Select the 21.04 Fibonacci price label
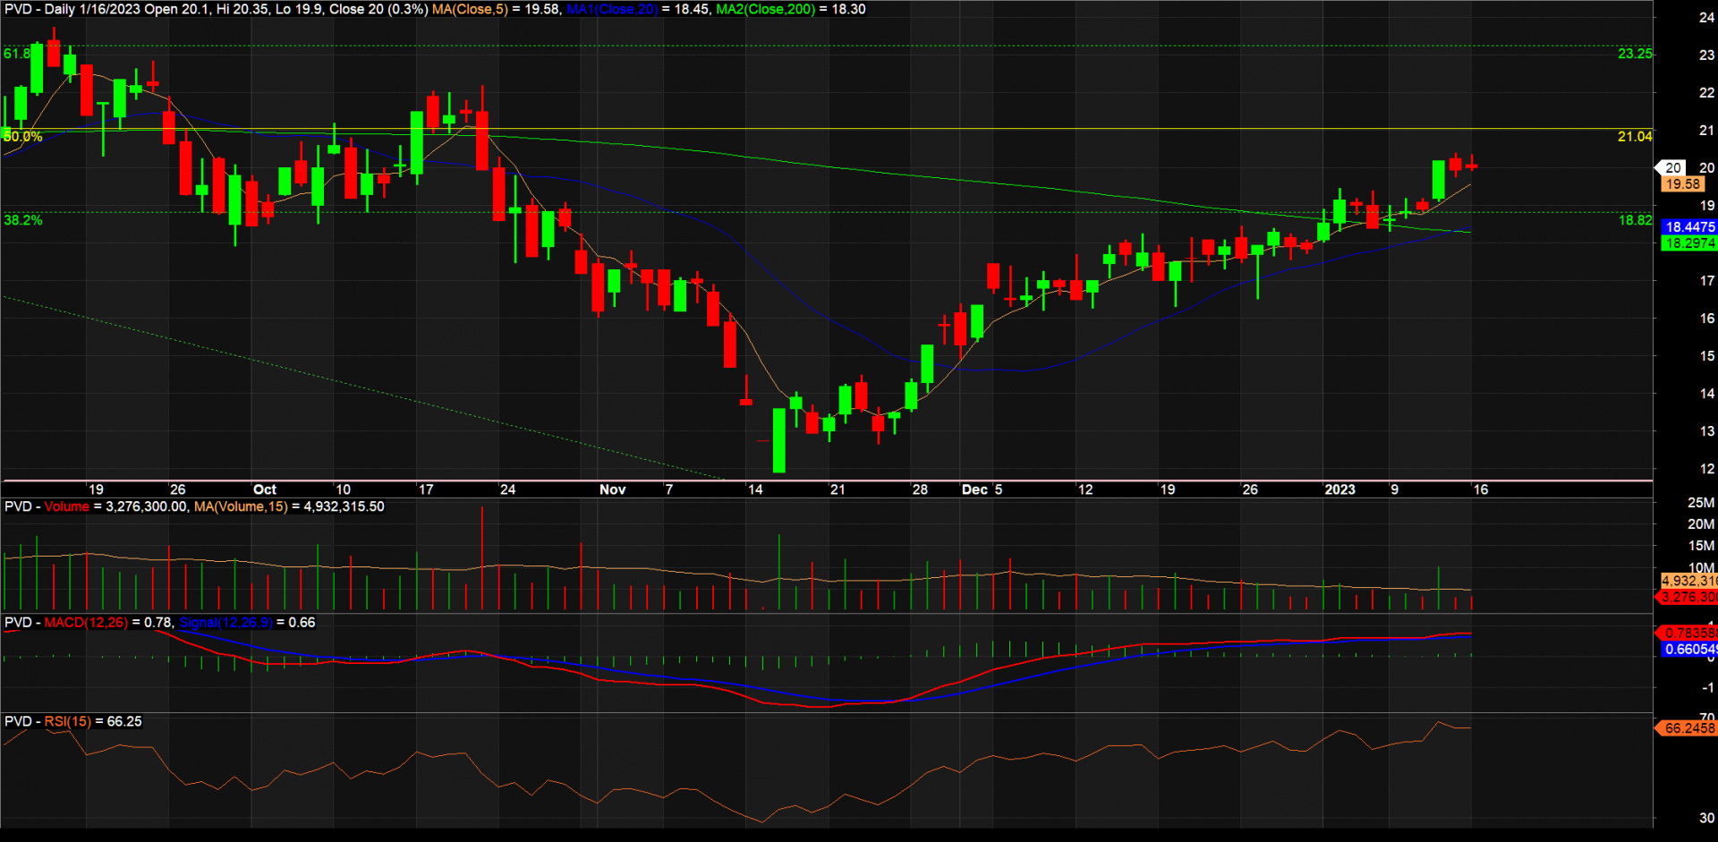 pos(1635,137)
